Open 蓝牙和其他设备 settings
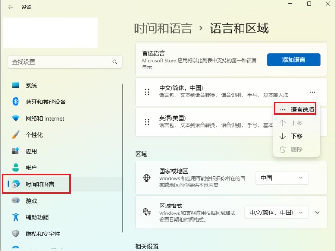The width and height of the screenshot is (335, 251). point(45,102)
